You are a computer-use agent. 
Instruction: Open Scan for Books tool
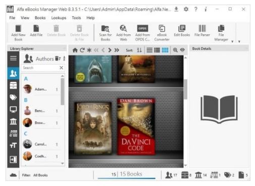tap(105, 33)
